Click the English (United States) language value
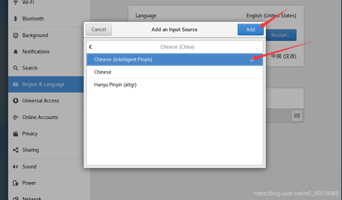 (x=271, y=16)
